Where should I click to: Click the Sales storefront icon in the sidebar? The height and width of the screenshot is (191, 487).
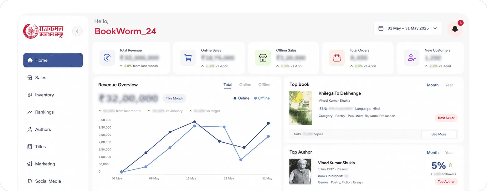coord(30,78)
